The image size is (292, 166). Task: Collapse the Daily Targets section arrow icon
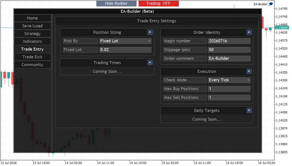click(249, 110)
